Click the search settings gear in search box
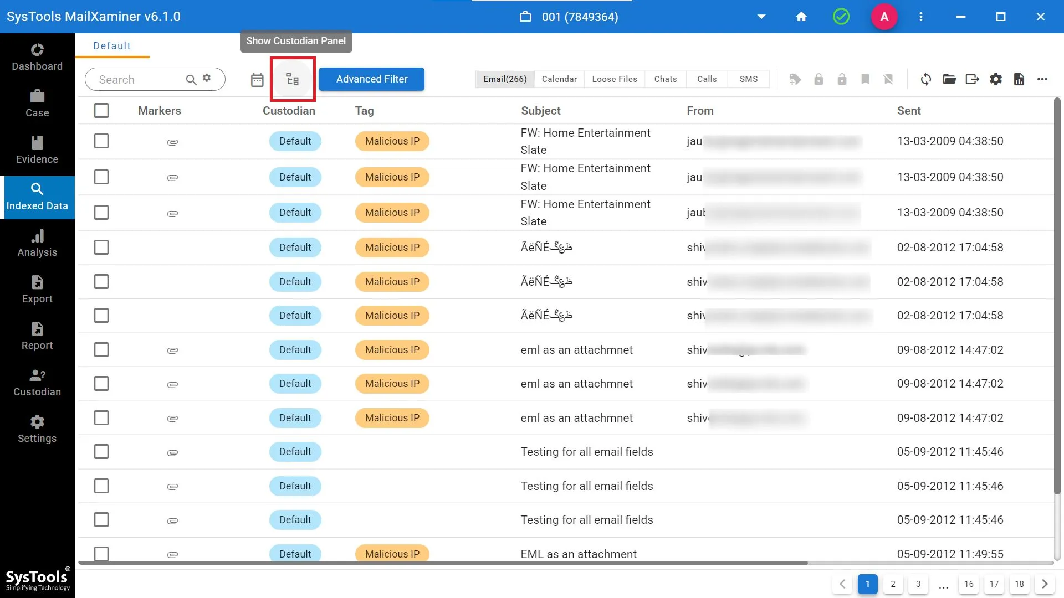1064x598 pixels. [207, 78]
